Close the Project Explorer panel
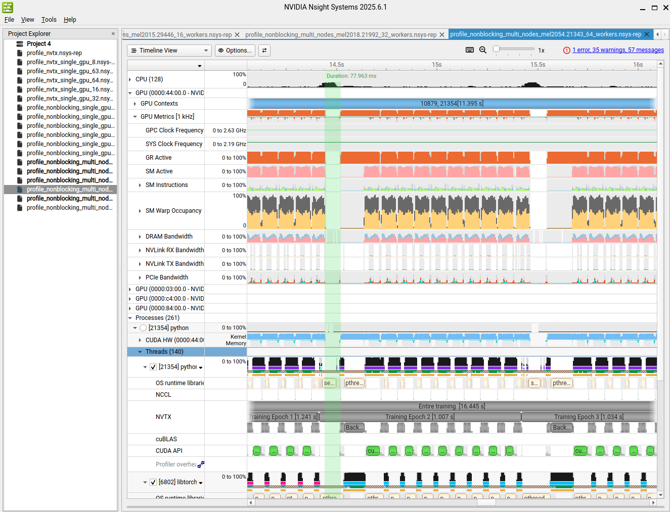Screen dimensions: 670x512 [113, 34]
